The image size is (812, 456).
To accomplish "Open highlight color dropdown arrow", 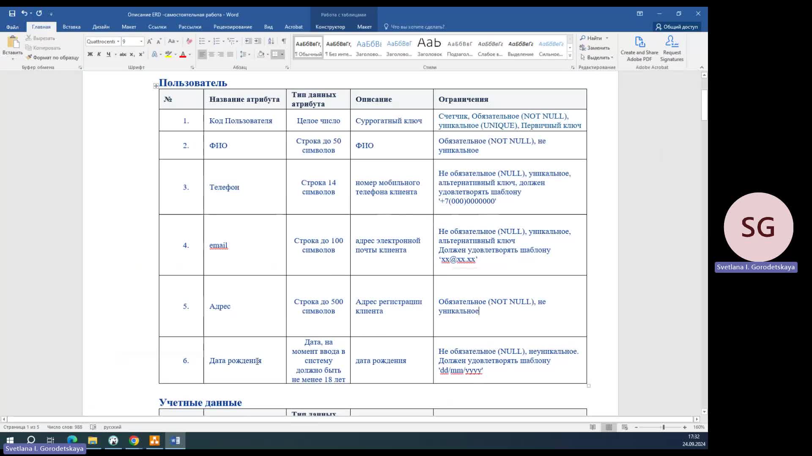I will point(175,54).
